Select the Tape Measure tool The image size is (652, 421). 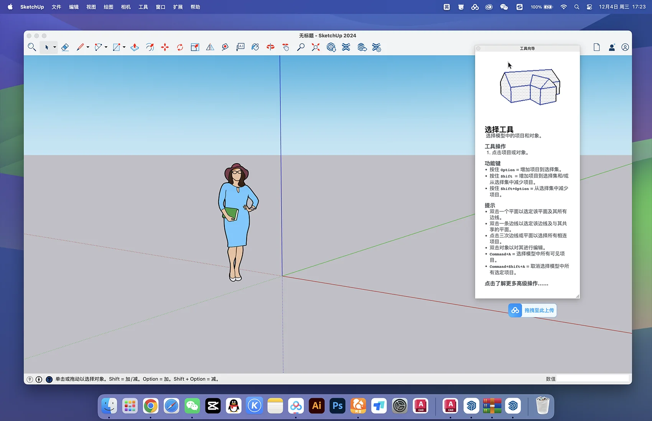click(x=225, y=47)
